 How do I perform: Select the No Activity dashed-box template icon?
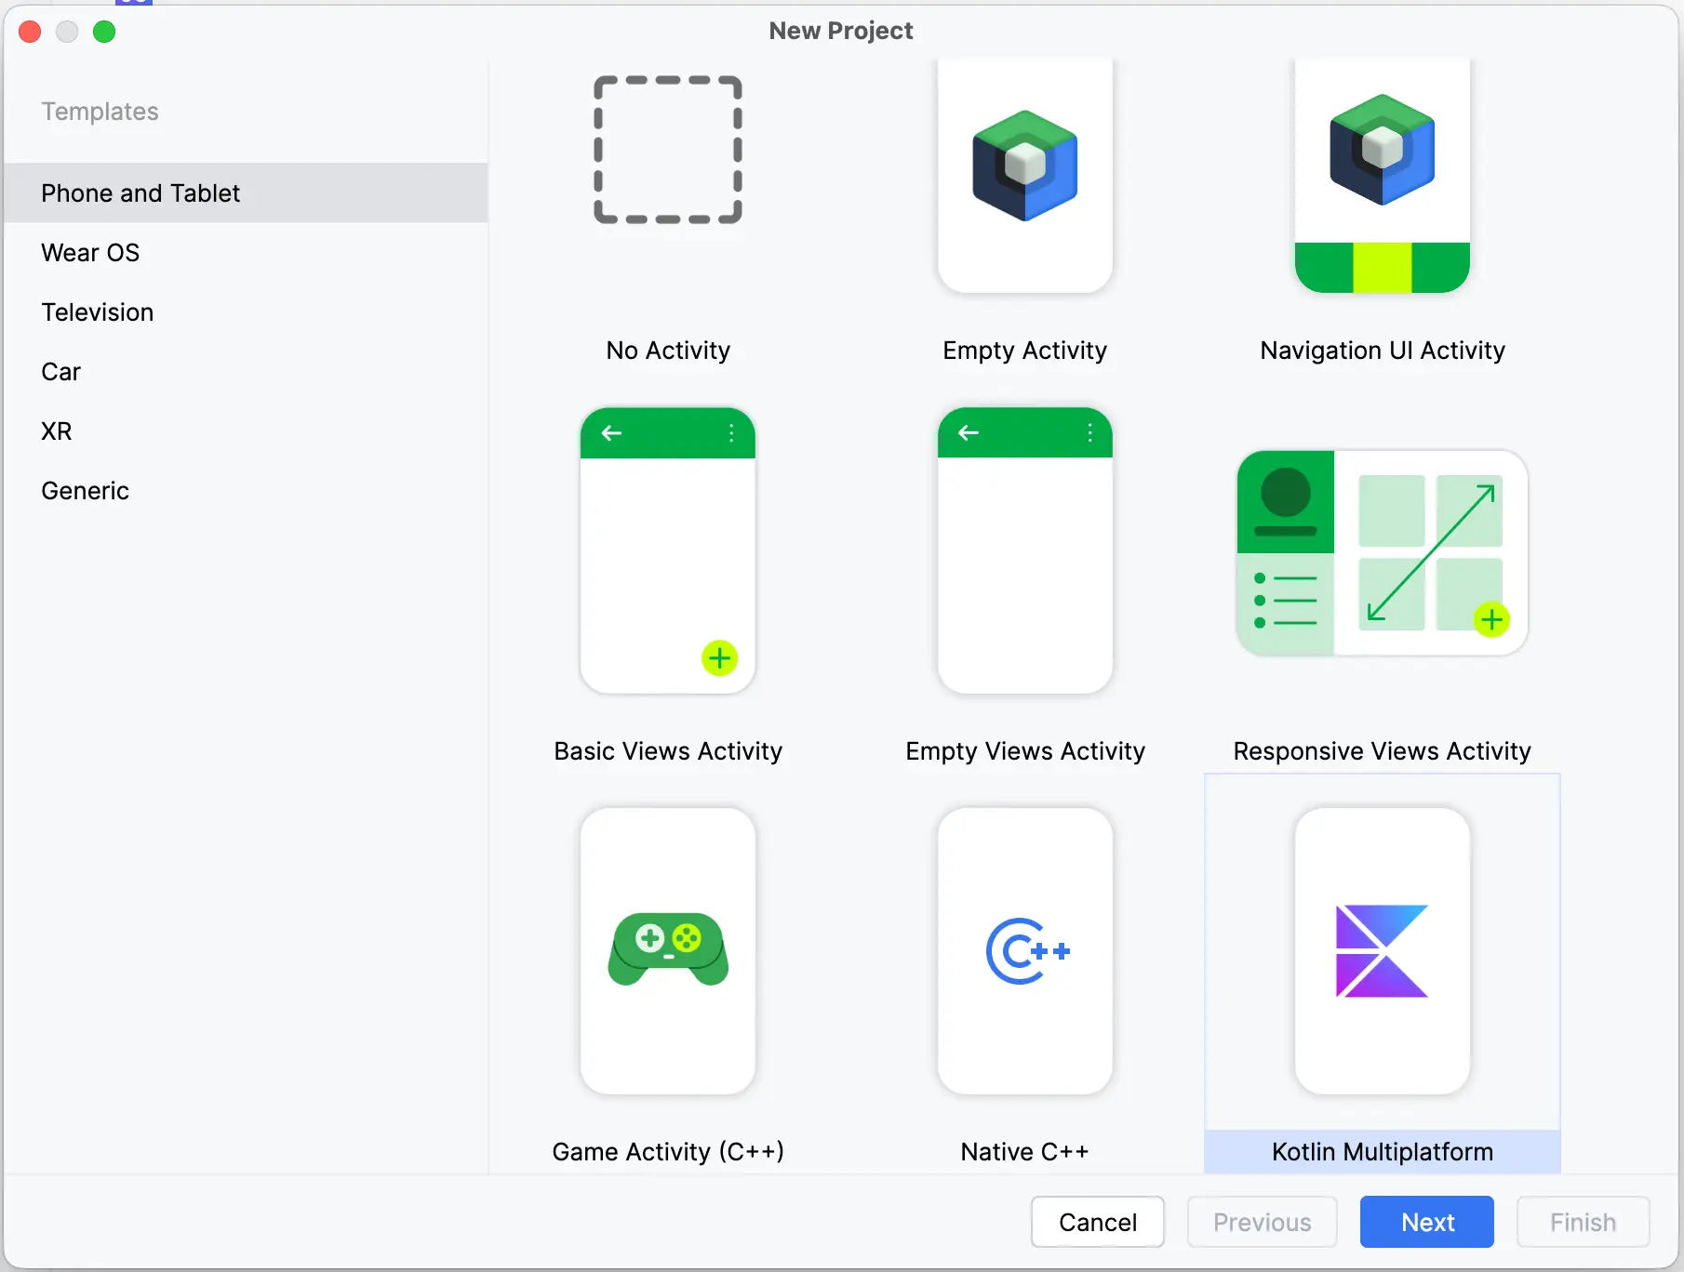pos(667,151)
